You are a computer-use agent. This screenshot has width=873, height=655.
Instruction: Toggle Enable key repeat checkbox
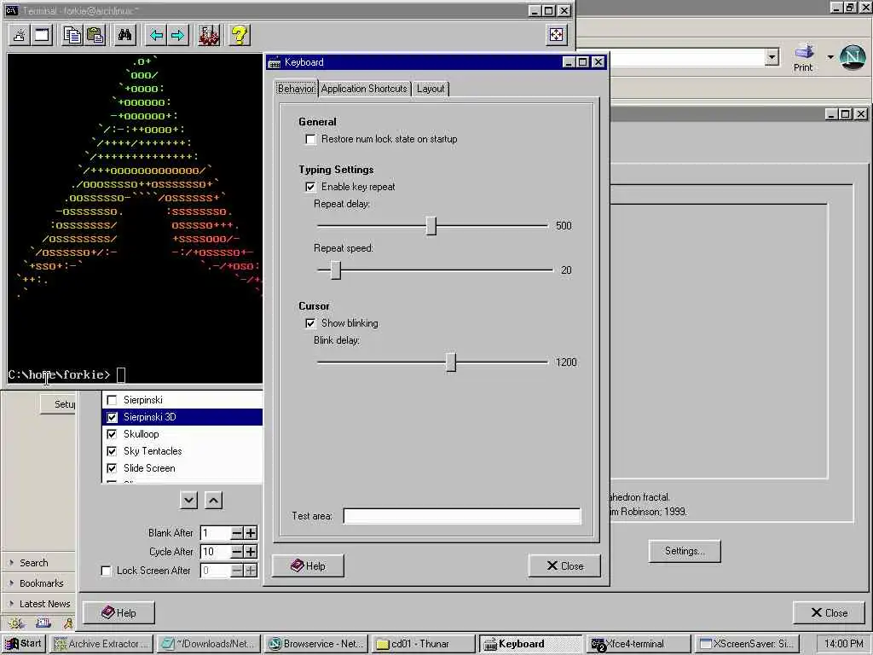(x=310, y=187)
